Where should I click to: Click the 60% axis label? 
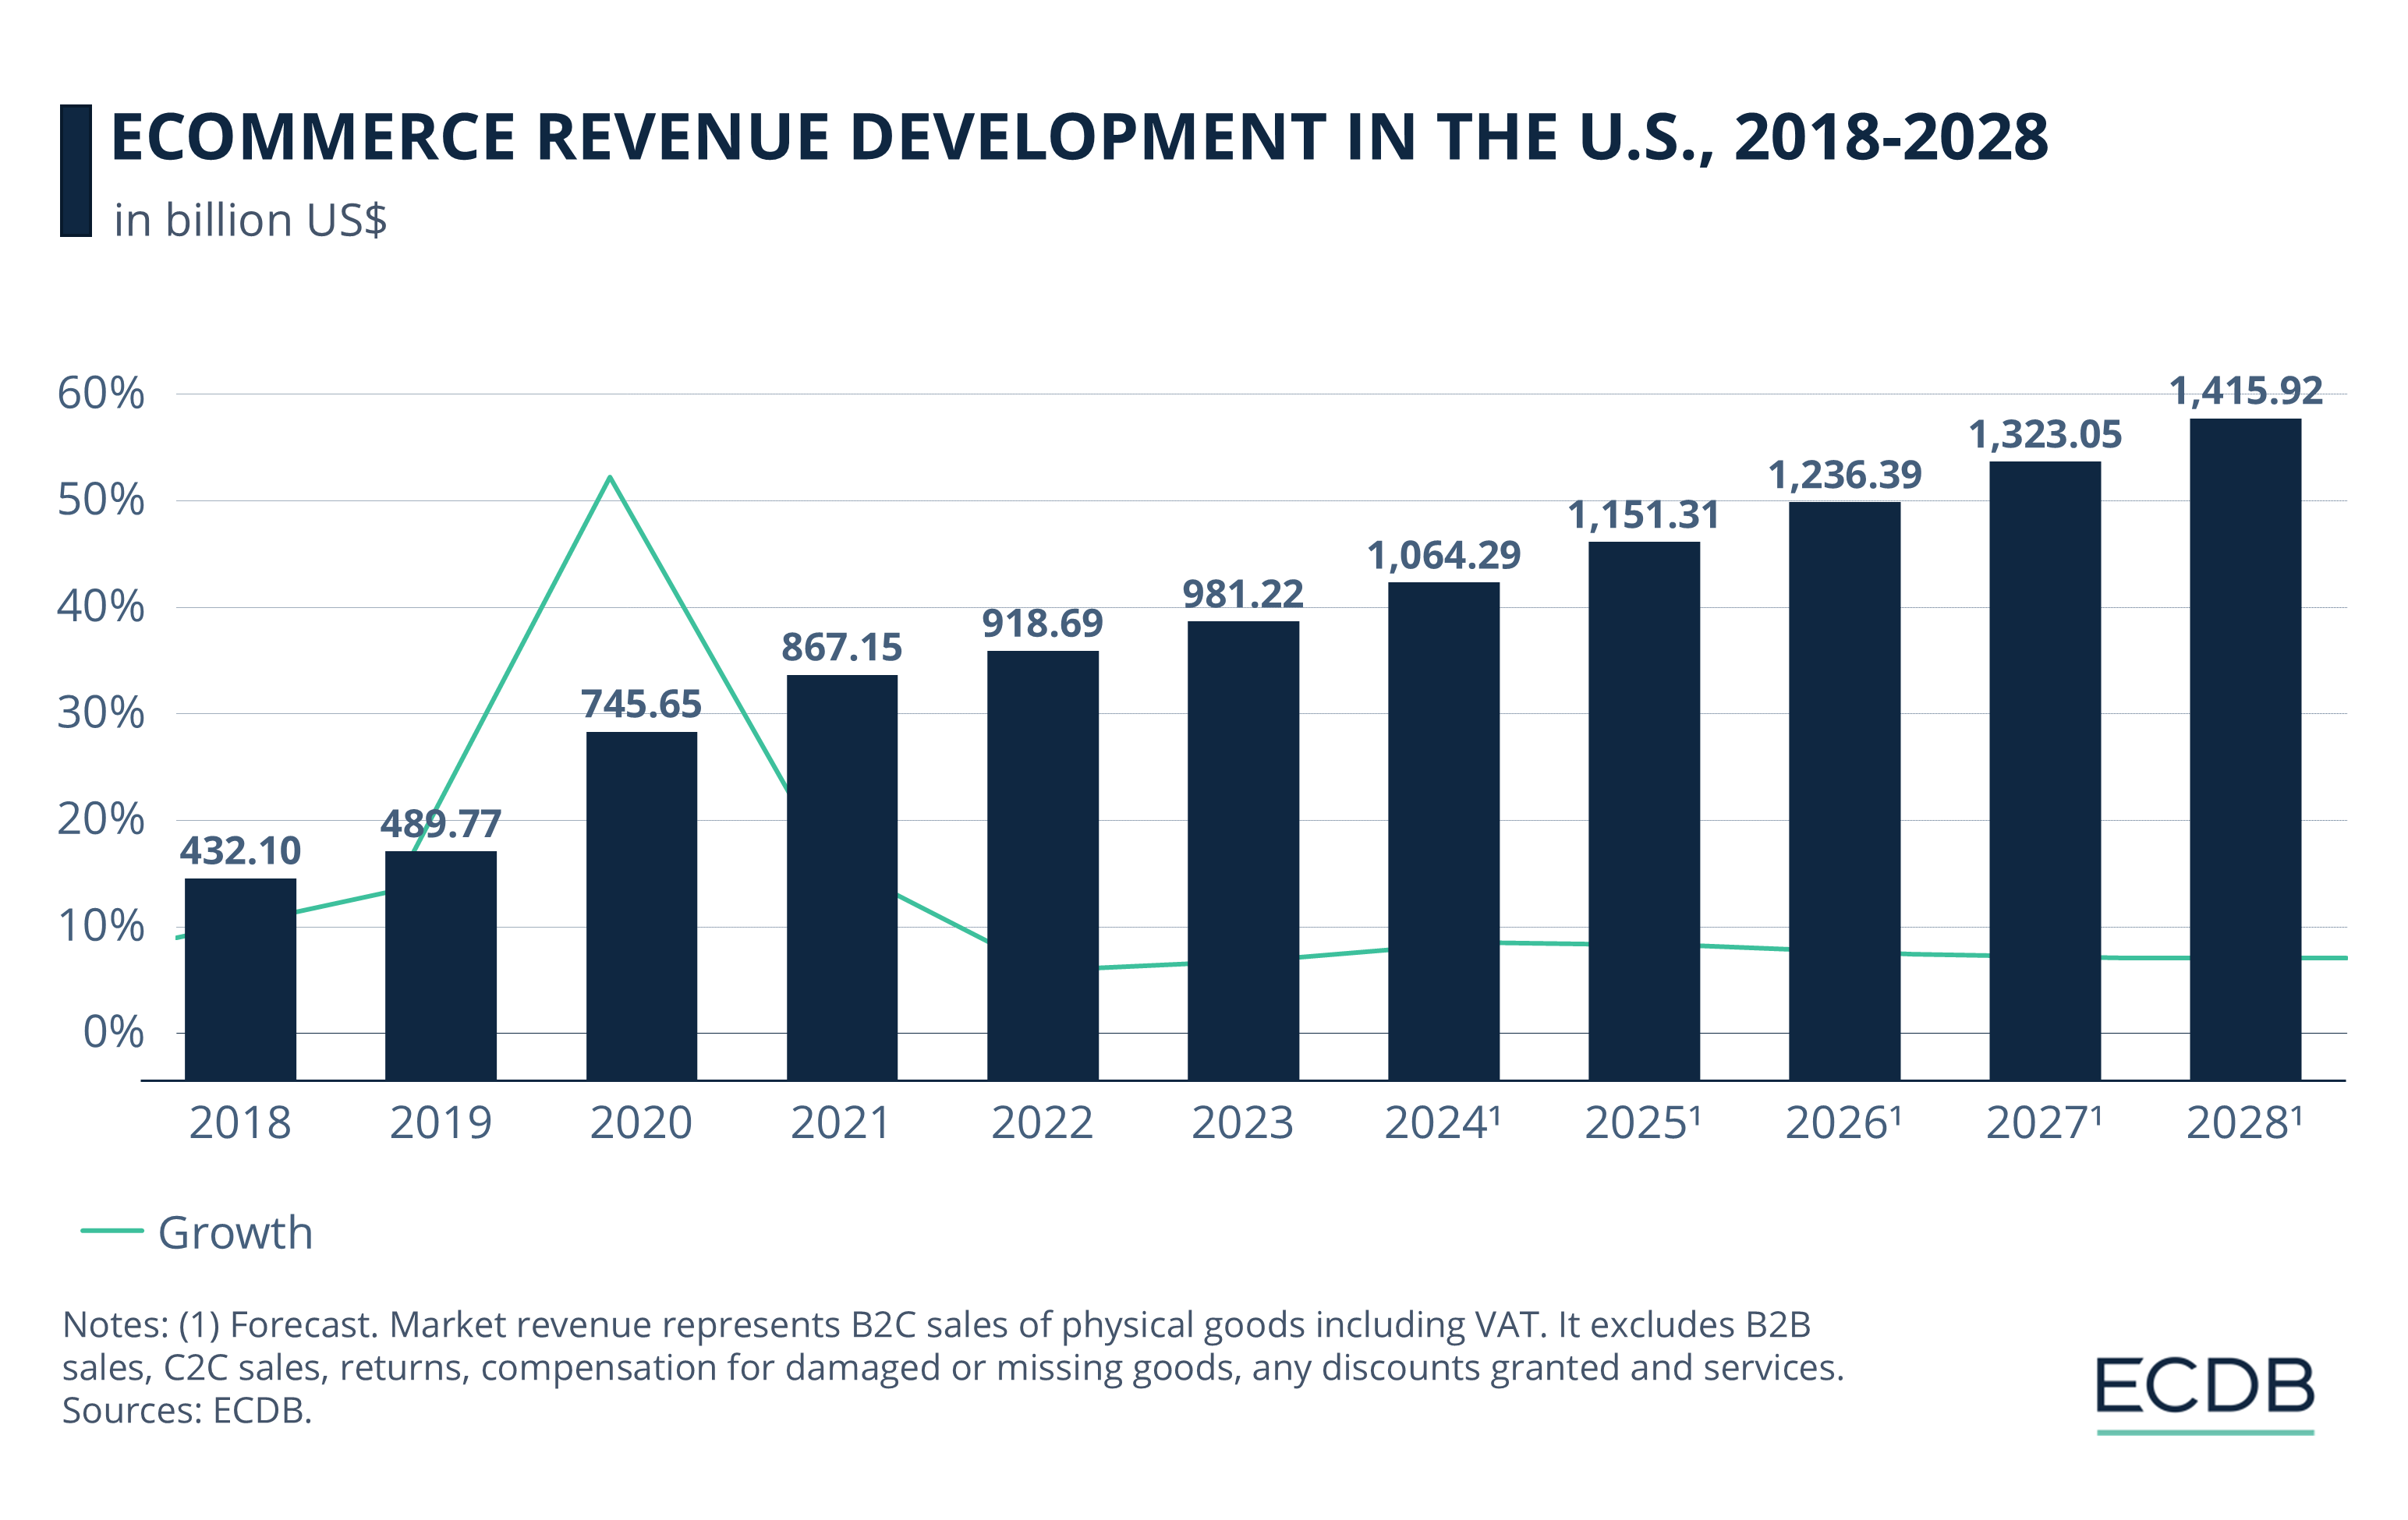101,393
